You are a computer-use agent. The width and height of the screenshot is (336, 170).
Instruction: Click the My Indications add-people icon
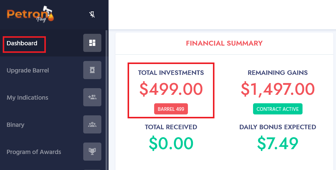[x=92, y=97]
